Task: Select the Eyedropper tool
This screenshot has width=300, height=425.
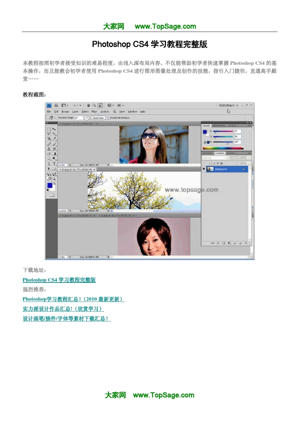Action: [54, 138]
